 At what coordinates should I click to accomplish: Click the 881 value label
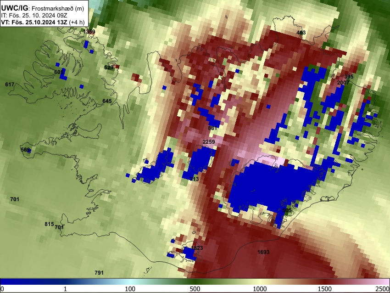pos(212,128)
